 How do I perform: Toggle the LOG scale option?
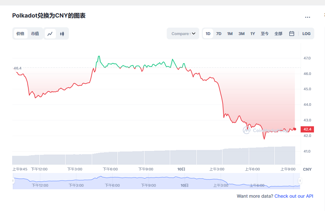click(x=306, y=33)
